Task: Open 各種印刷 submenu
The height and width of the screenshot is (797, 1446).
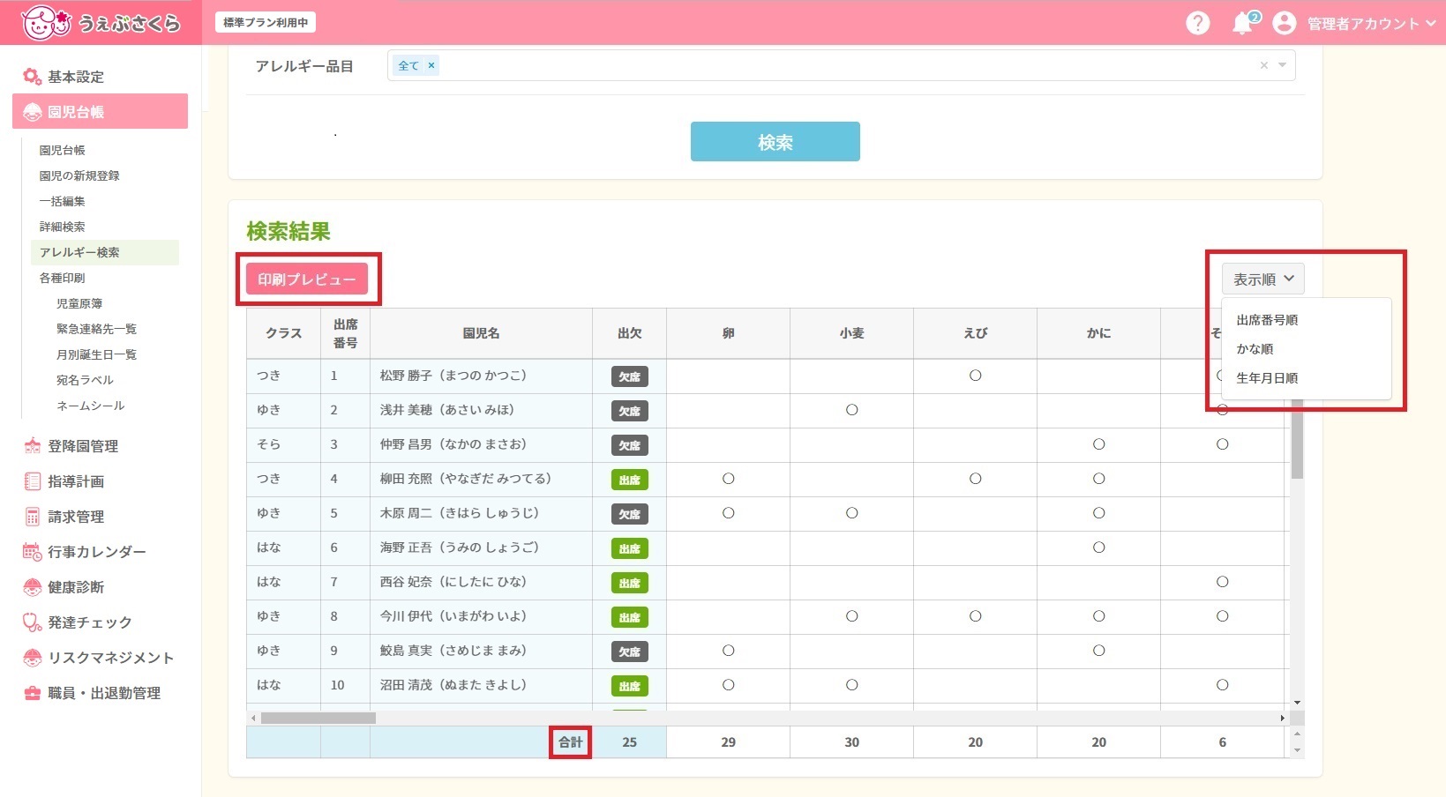Action: pos(62,278)
